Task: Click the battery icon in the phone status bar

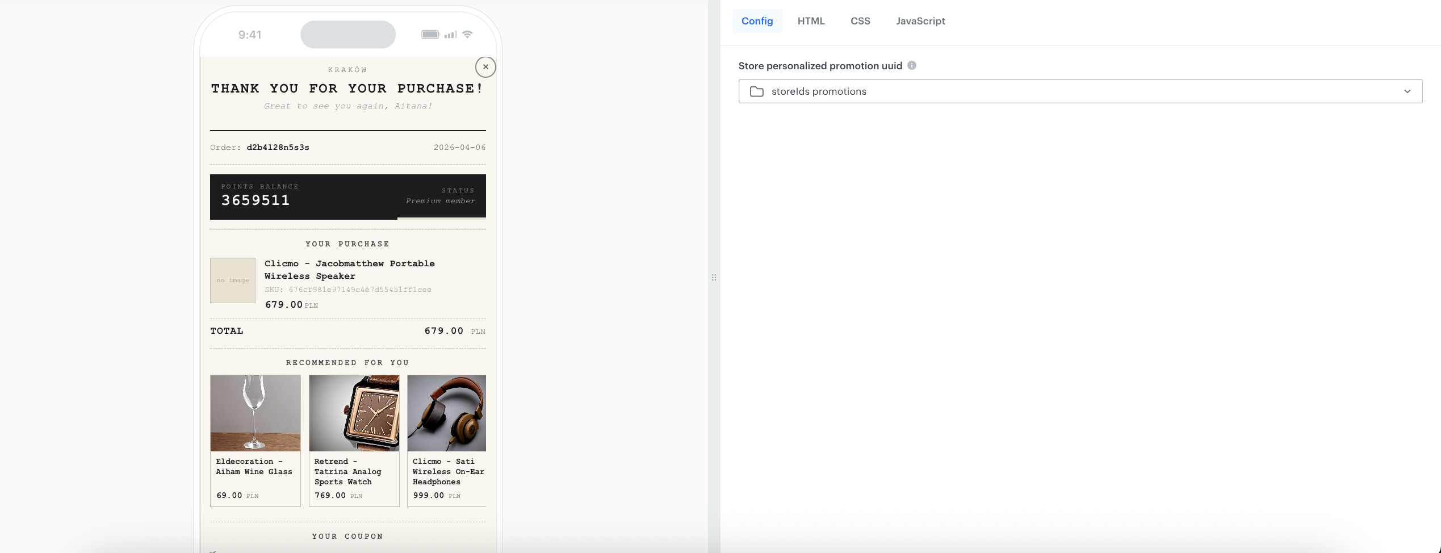Action: [x=430, y=34]
